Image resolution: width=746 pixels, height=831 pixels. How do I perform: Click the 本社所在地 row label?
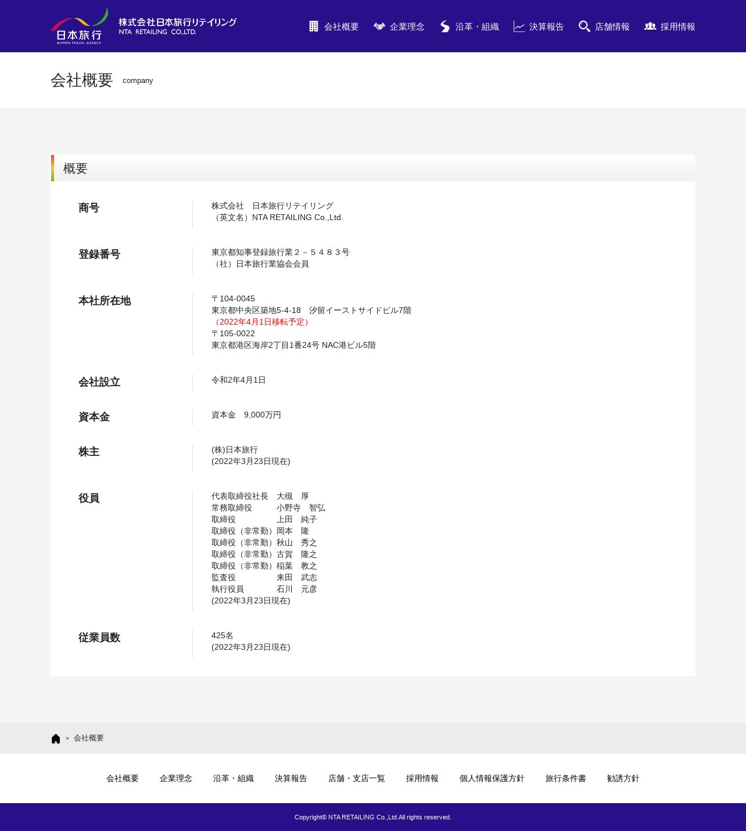(x=105, y=301)
